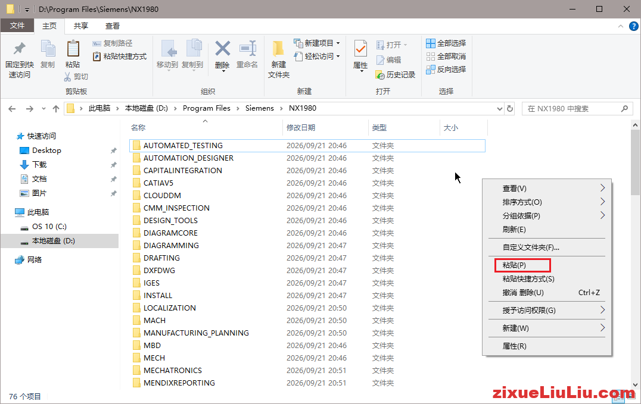
Task: Click Edit (编辑) in the ribbon
Action: click(x=389, y=60)
